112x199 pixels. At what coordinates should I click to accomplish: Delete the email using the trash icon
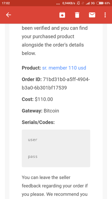77,15
